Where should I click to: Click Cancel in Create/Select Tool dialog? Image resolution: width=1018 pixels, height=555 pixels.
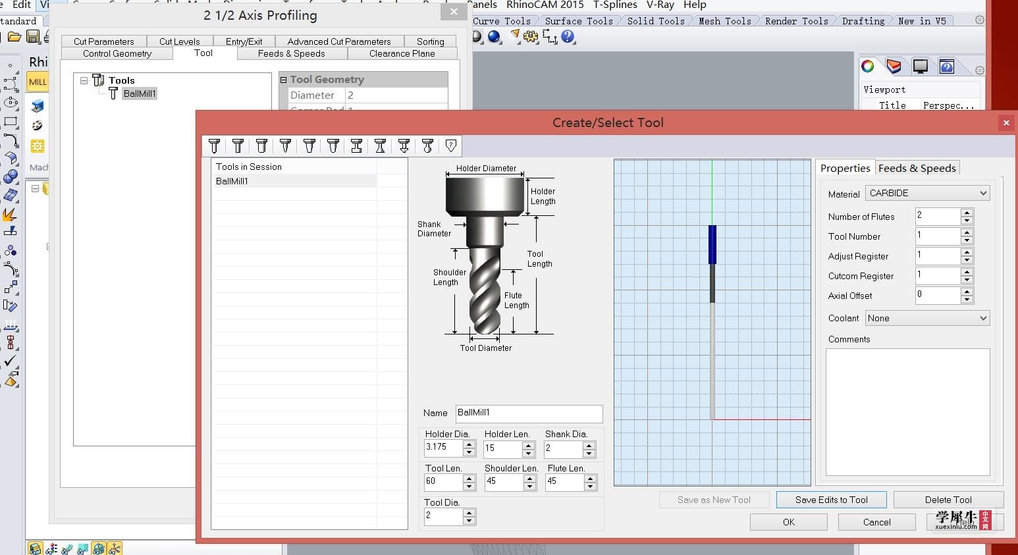tap(877, 522)
